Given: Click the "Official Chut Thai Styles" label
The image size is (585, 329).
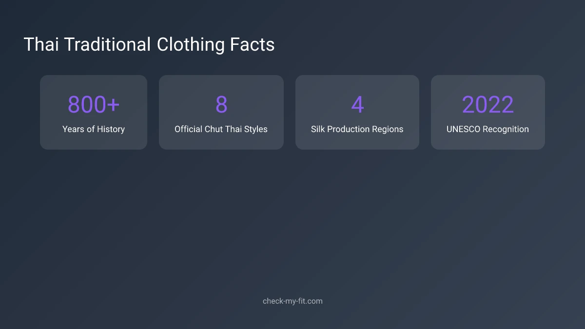Looking at the screenshot, I should click(221, 129).
